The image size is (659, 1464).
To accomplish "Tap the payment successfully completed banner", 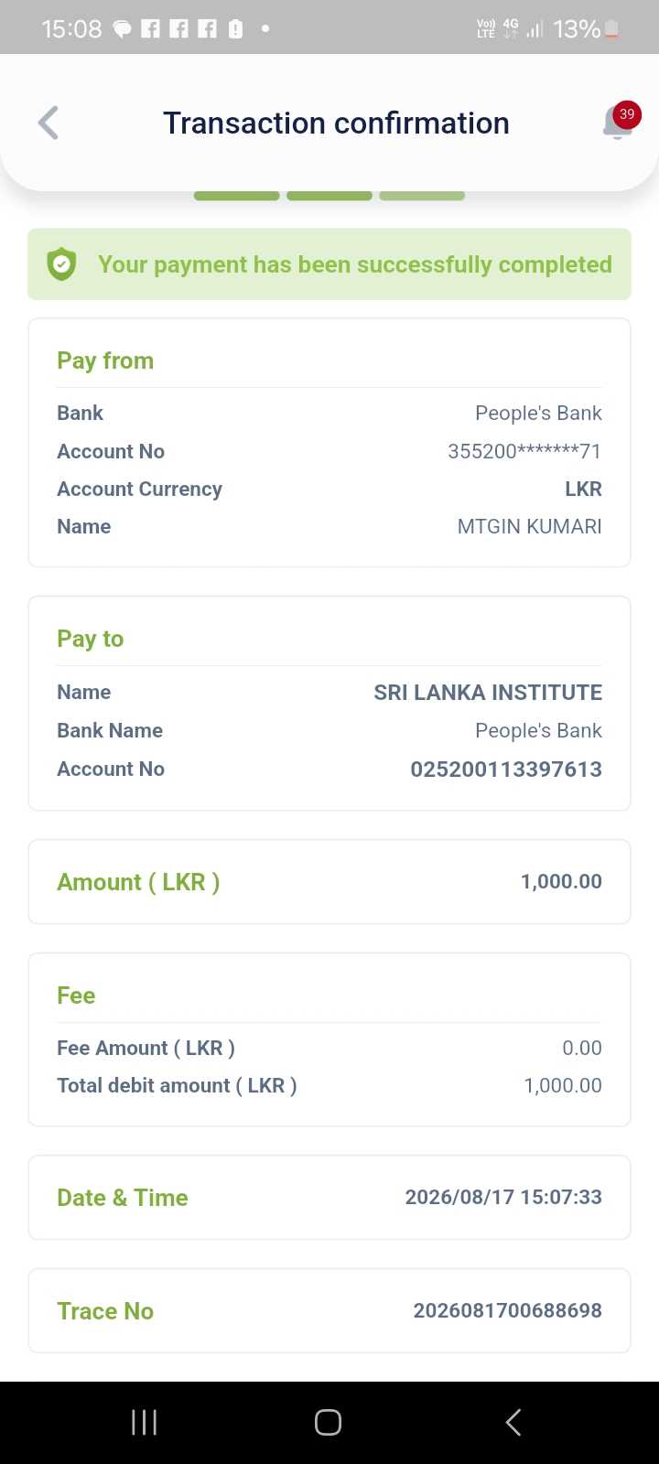I will tap(329, 264).
